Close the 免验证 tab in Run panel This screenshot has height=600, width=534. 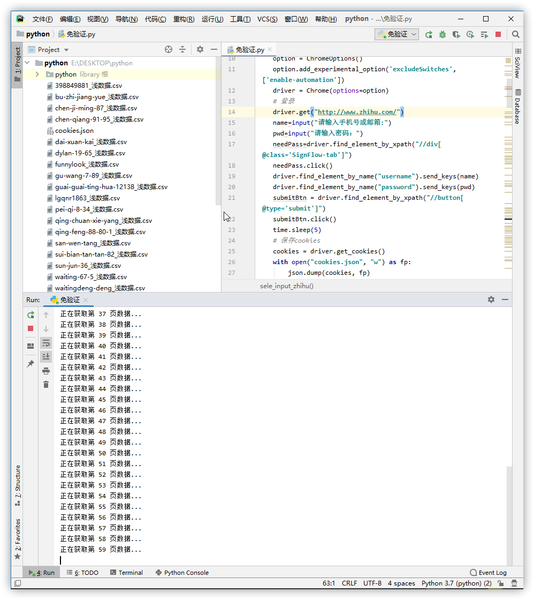click(86, 300)
